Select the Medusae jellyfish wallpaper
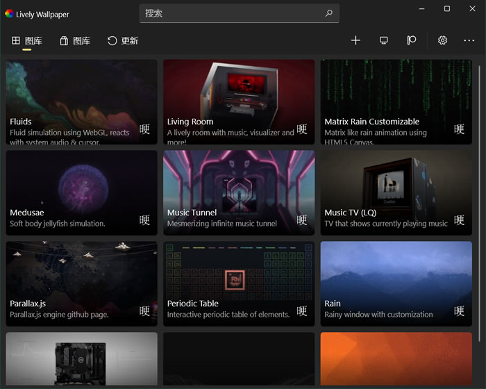 click(x=81, y=186)
